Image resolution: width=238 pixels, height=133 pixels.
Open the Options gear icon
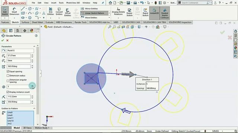164,3
